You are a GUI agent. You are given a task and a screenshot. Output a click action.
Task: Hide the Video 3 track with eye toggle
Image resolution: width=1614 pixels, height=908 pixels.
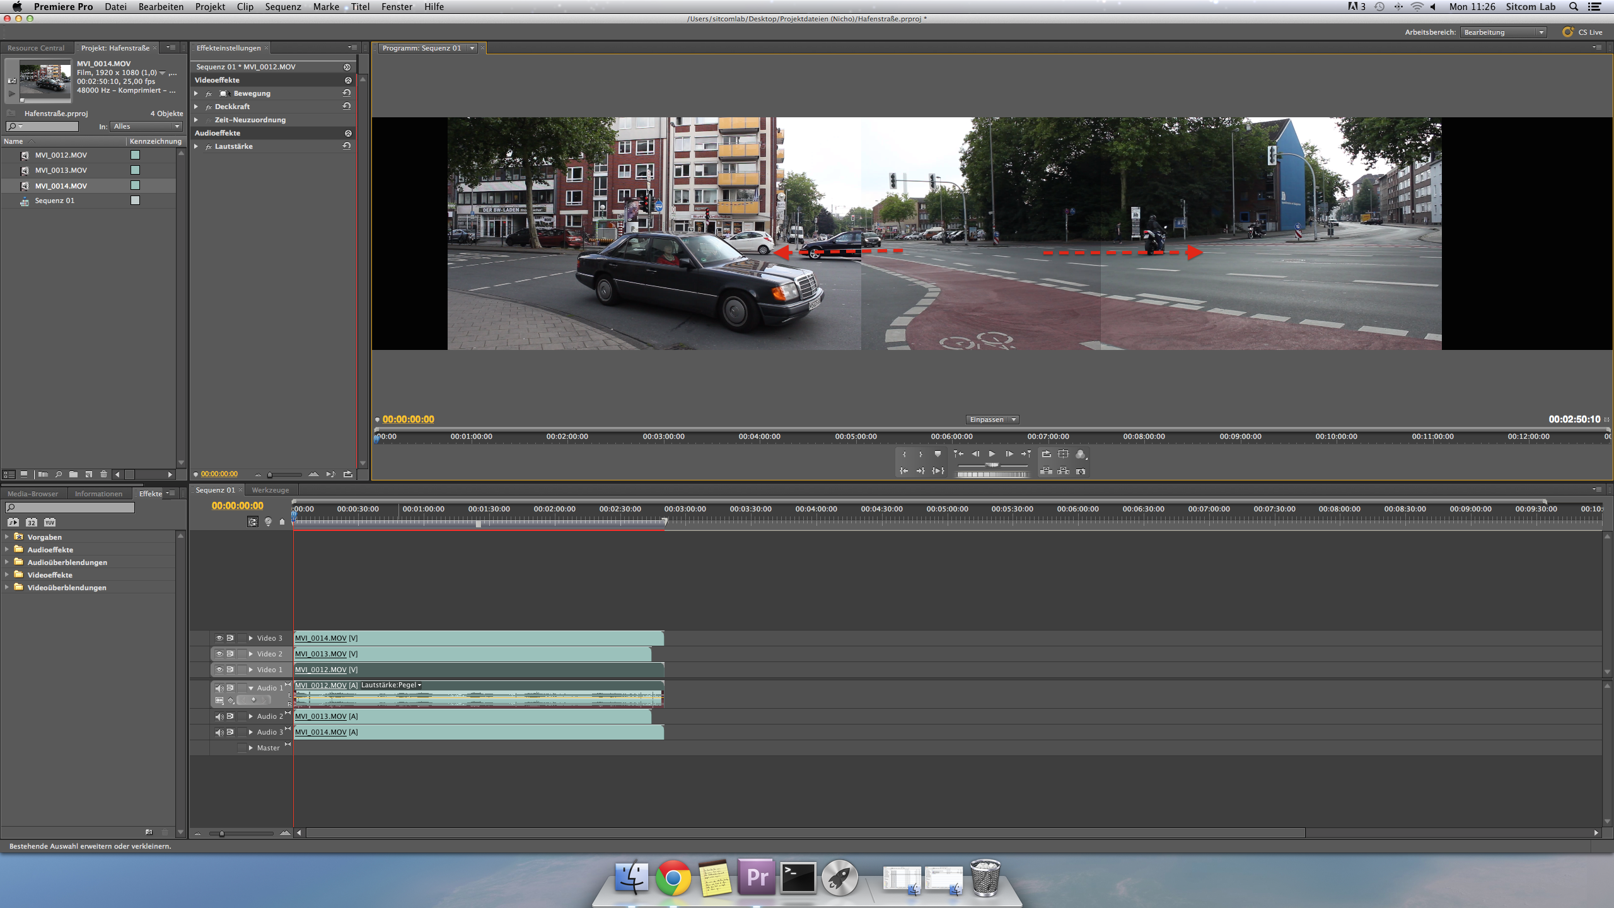pos(219,638)
